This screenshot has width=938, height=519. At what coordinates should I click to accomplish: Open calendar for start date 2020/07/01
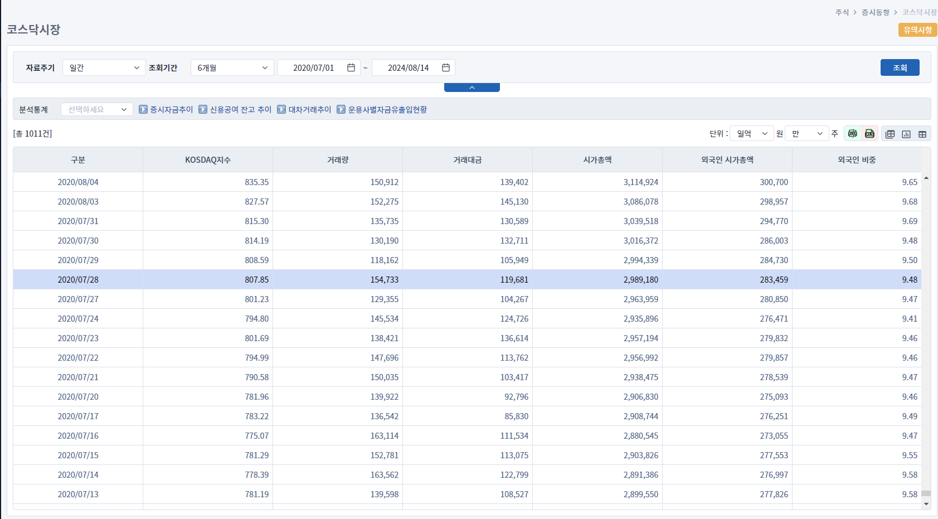(x=351, y=67)
